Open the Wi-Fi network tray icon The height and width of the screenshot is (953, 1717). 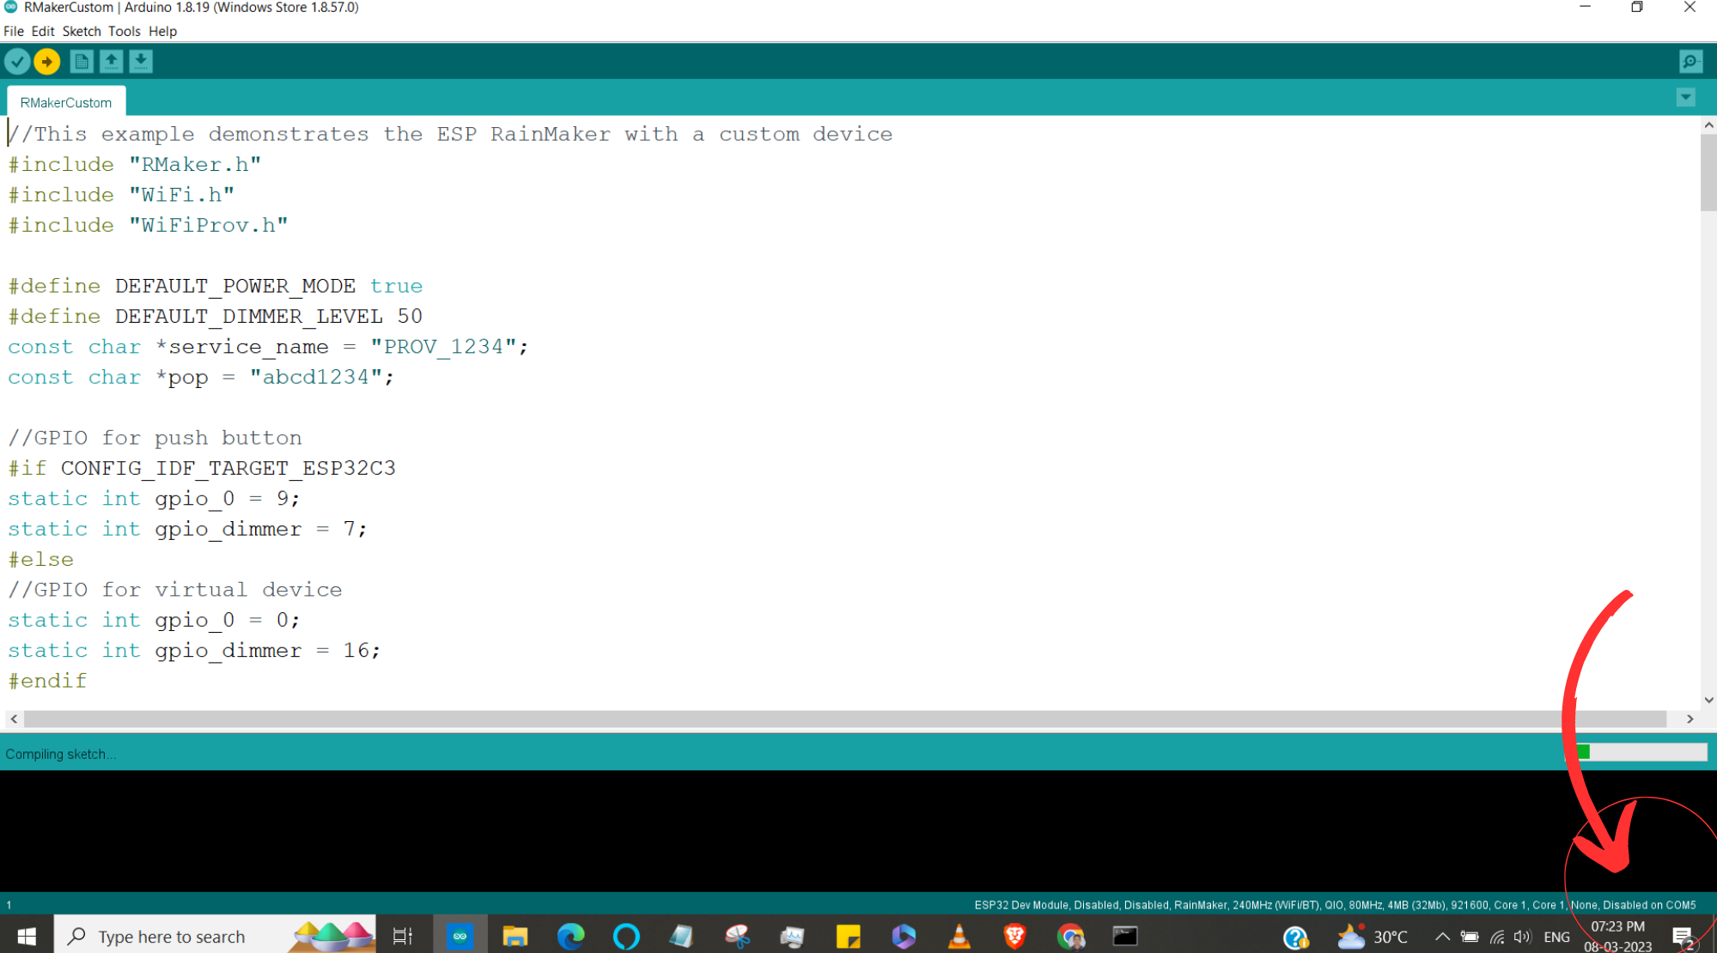point(1497,937)
